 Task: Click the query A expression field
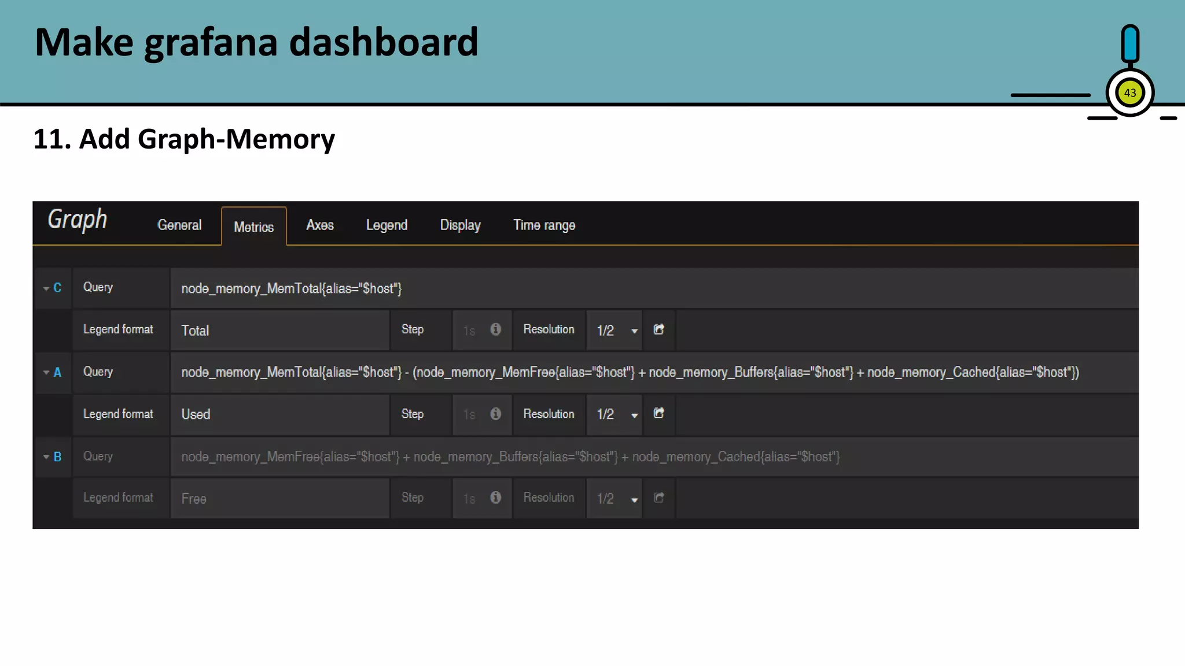pyautogui.click(x=630, y=372)
